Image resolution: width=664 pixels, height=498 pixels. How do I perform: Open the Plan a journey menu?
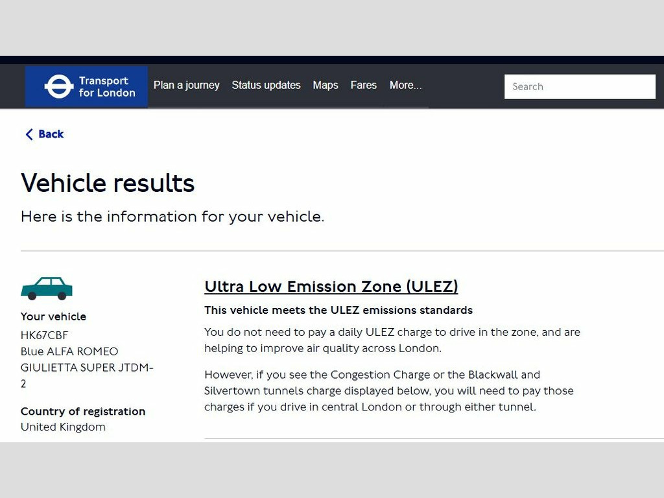pyautogui.click(x=186, y=86)
